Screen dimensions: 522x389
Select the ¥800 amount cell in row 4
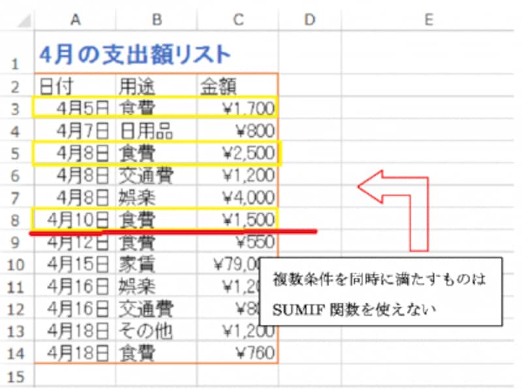(x=238, y=131)
